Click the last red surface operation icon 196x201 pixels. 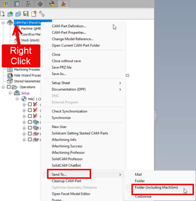coord(36,140)
